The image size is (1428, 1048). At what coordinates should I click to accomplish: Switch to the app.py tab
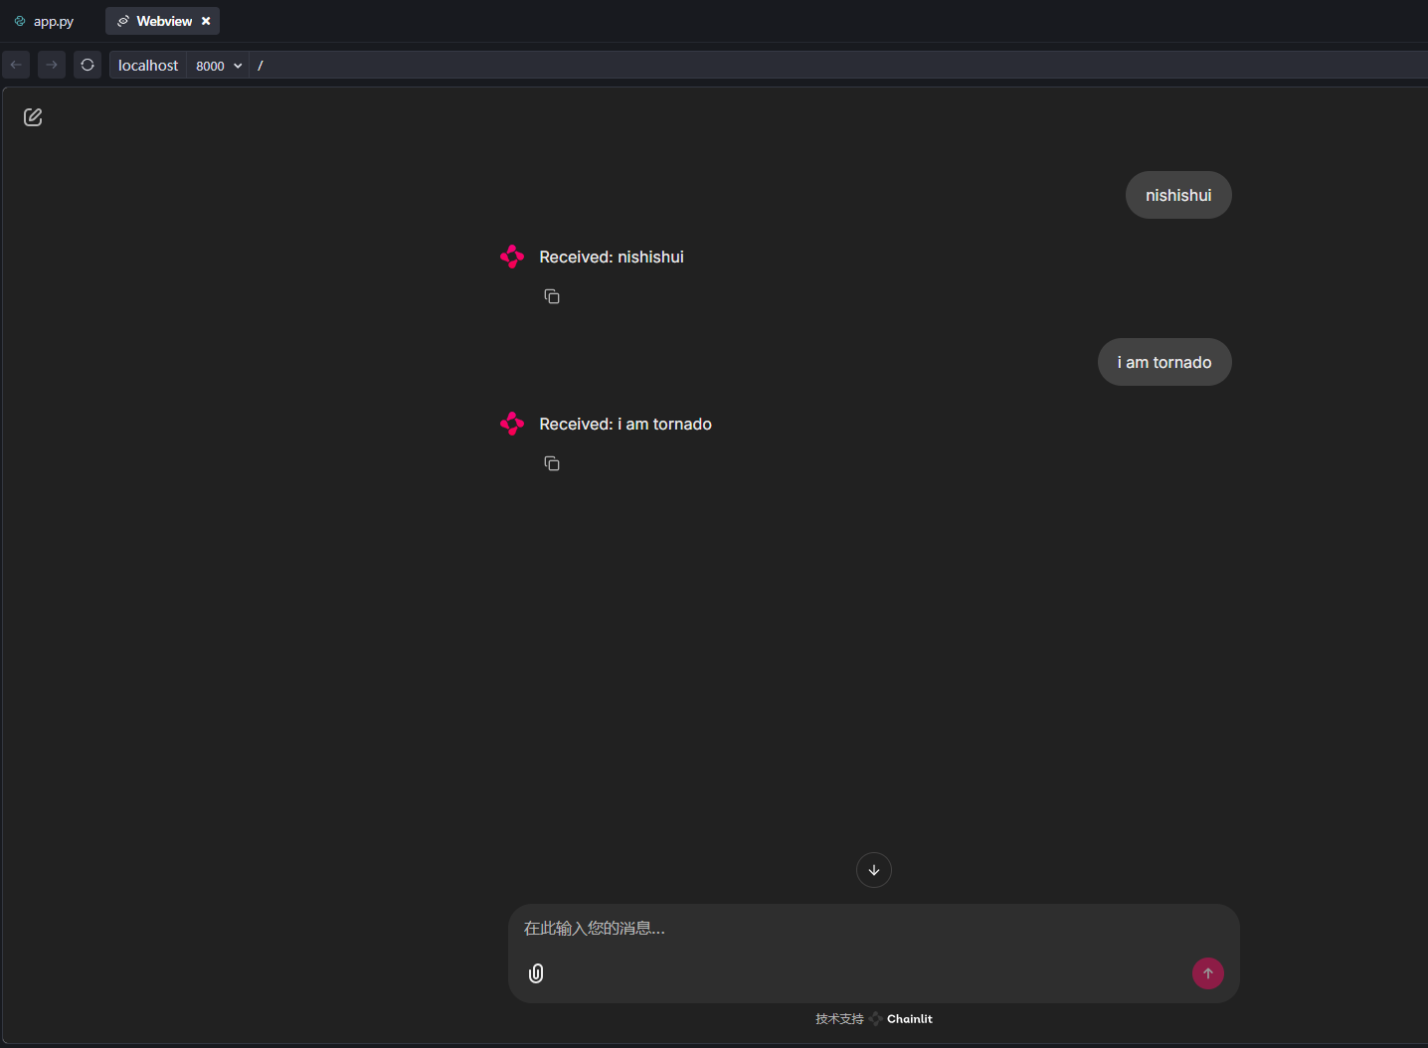tap(45, 21)
